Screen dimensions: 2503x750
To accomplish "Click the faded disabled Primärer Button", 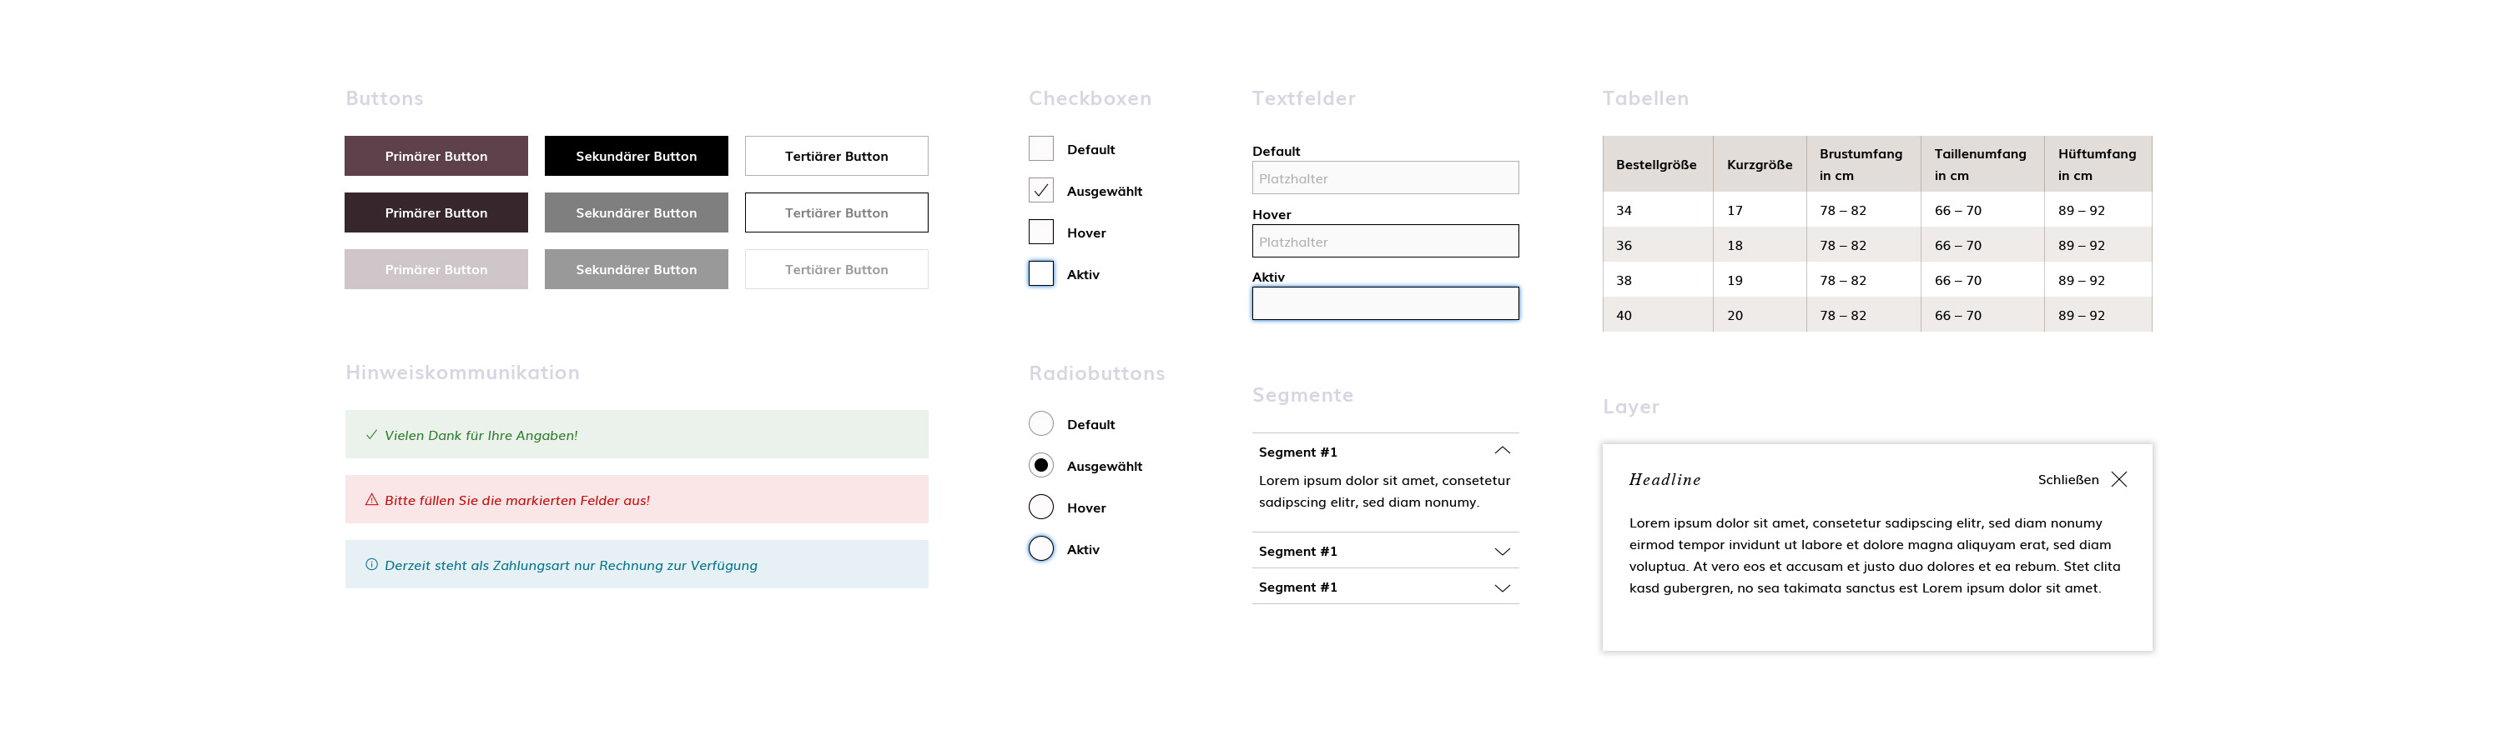I will (x=436, y=270).
